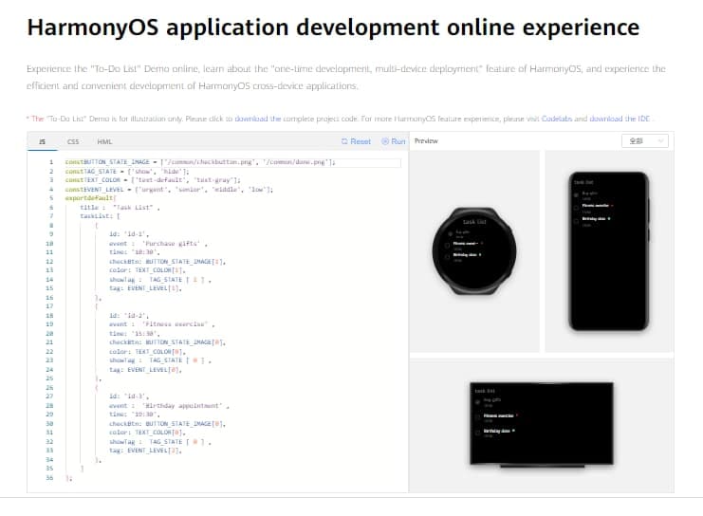
Task: Click the EVENT_LEVEL declaration on line 4
Action: 169,190
